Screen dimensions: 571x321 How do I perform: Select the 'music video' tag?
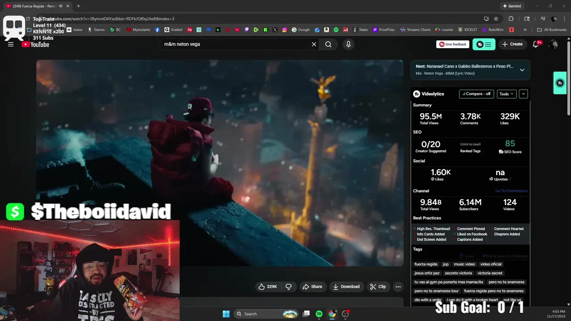pyautogui.click(x=464, y=264)
